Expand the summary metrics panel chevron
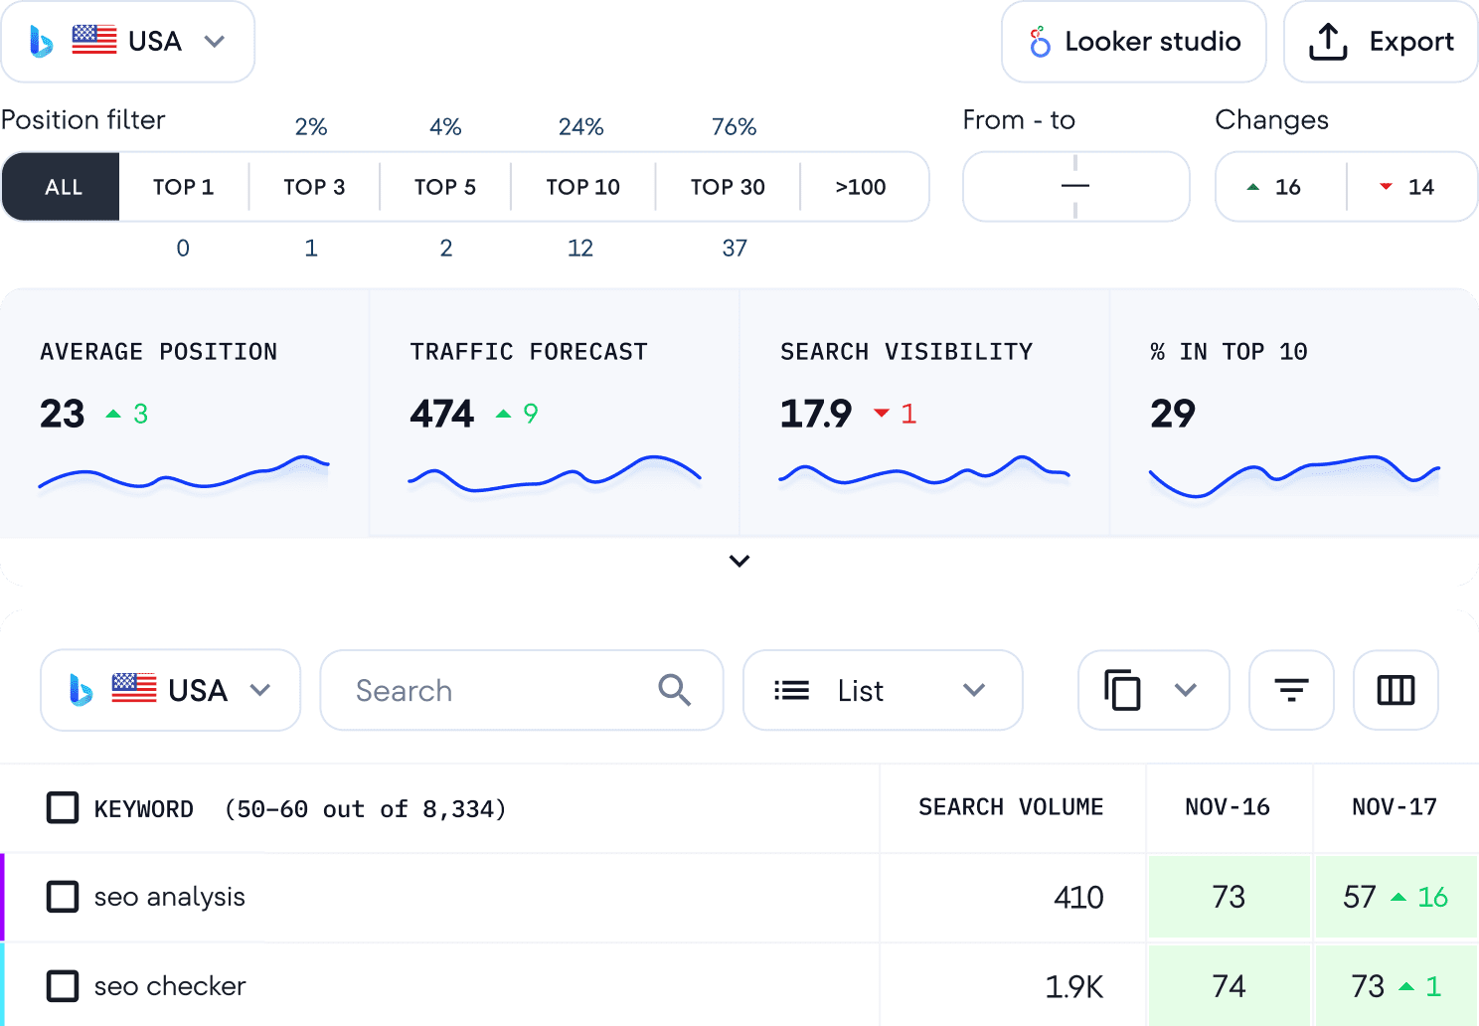 point(739,561)
